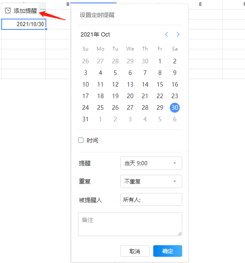245x263 pixels.
Task: Open the 提醒 time dropdown
Action: [151, 163]
